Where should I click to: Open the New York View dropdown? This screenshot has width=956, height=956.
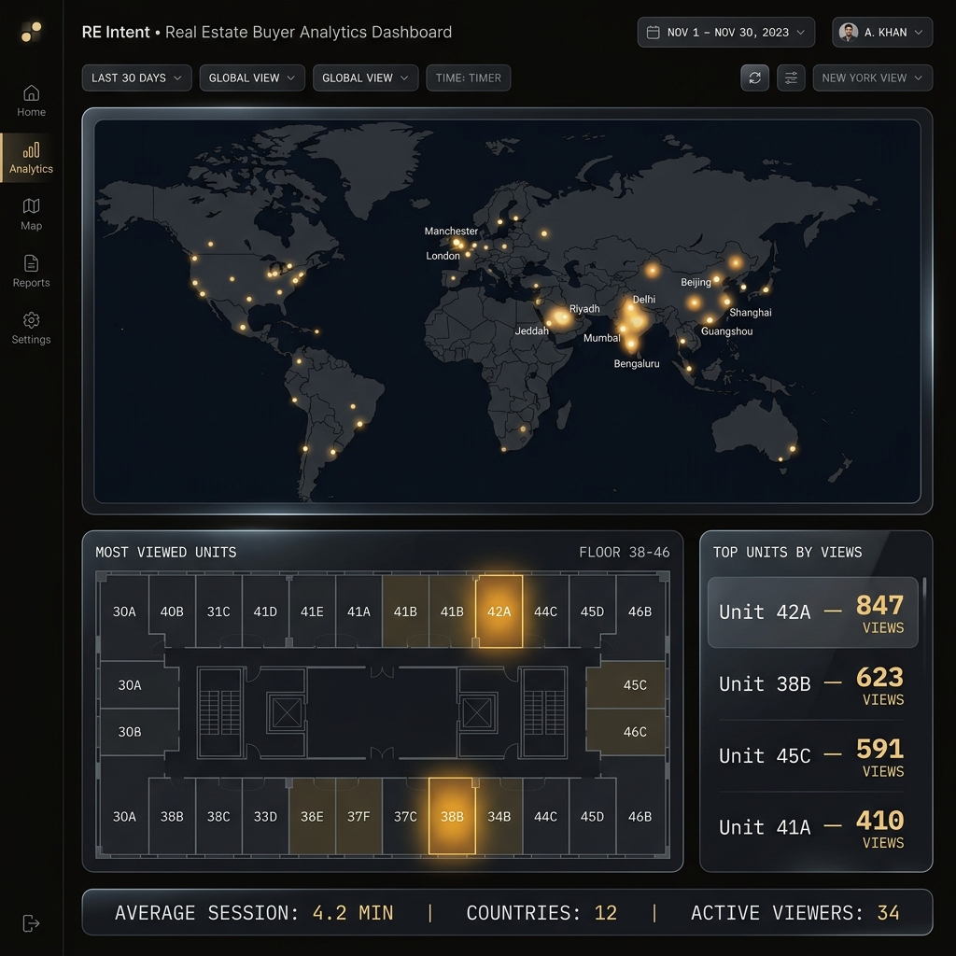tap(872, 77)
